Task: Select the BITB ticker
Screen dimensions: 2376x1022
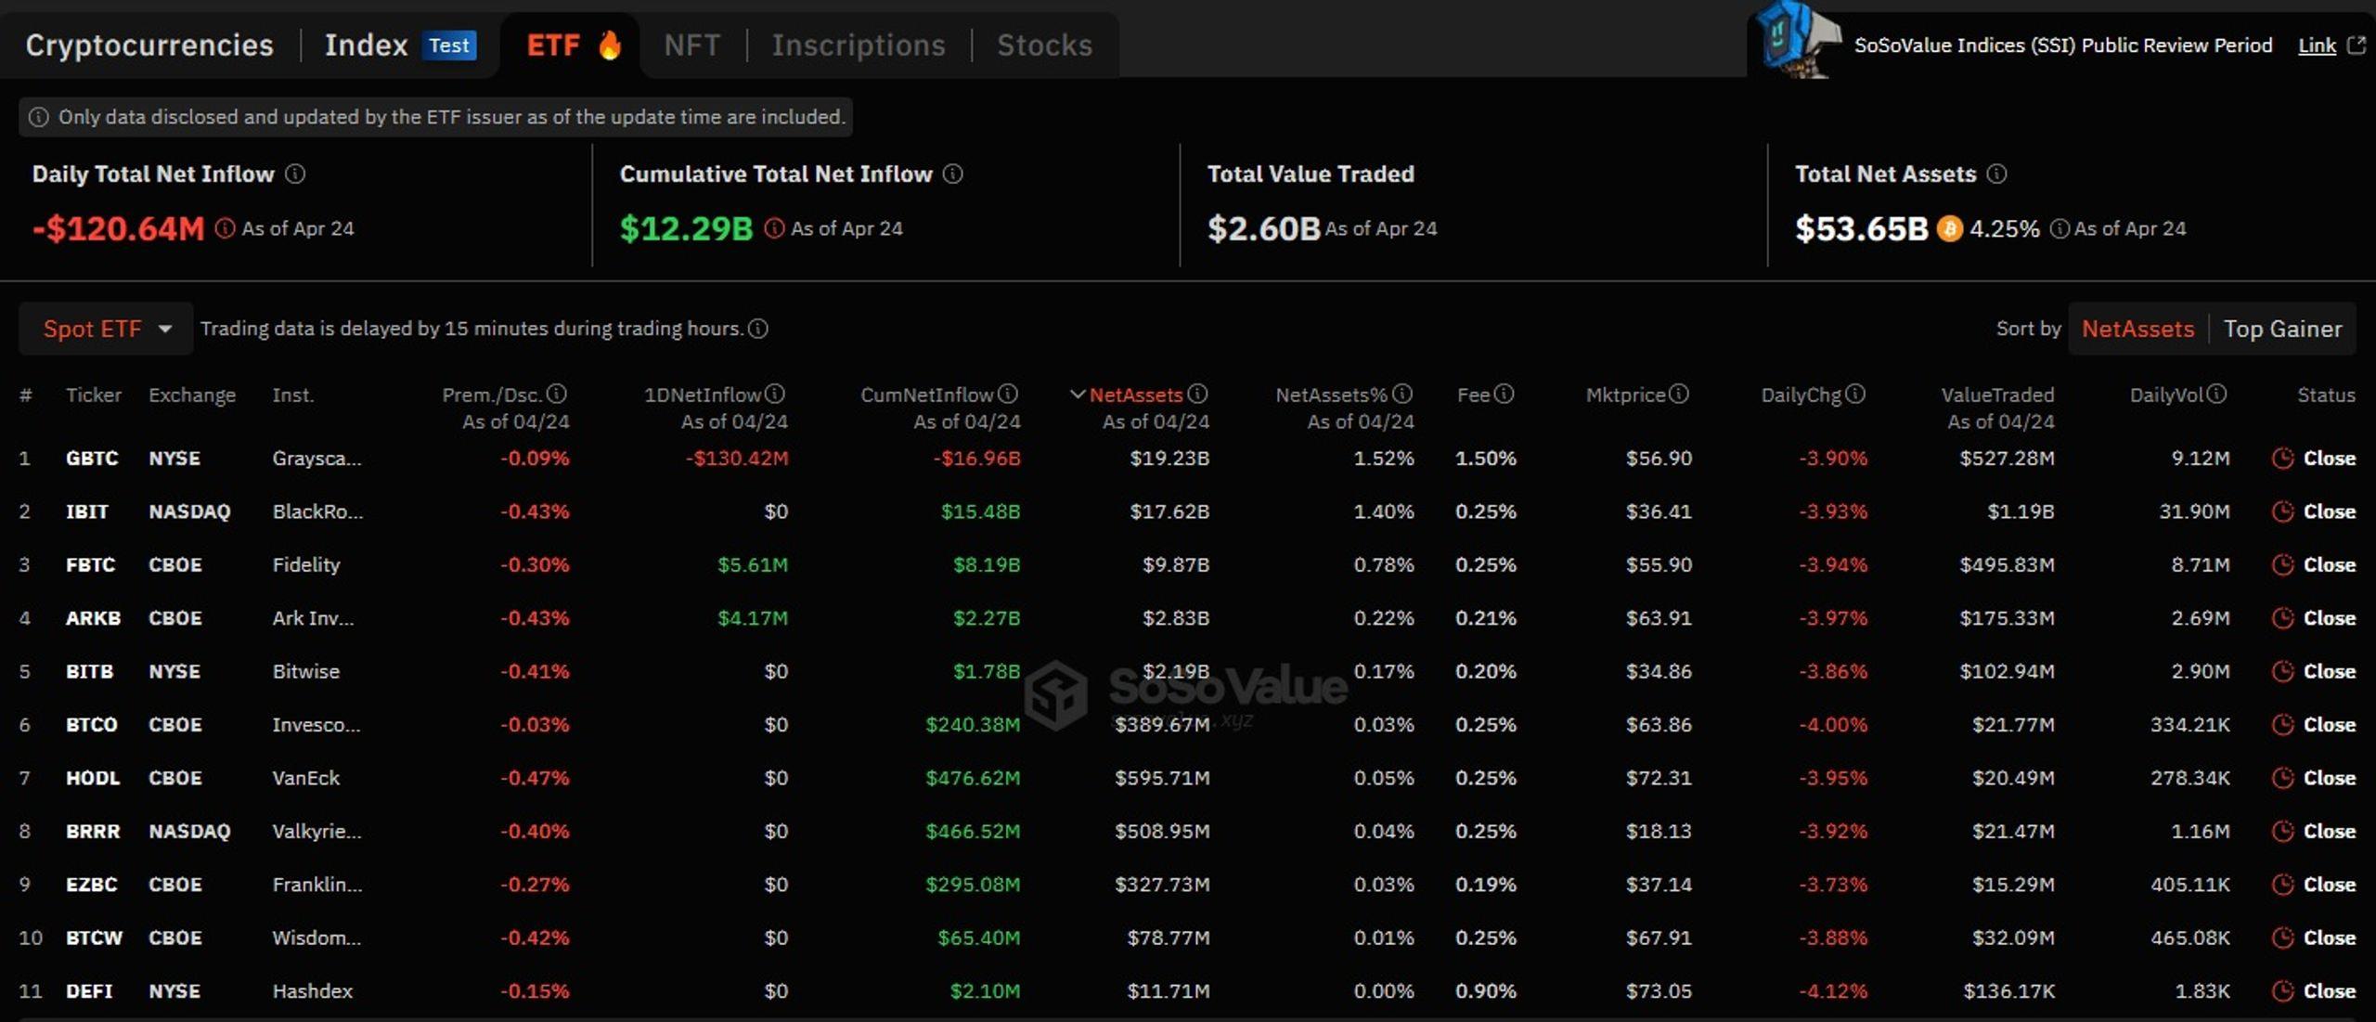Action: coord(89,671)
